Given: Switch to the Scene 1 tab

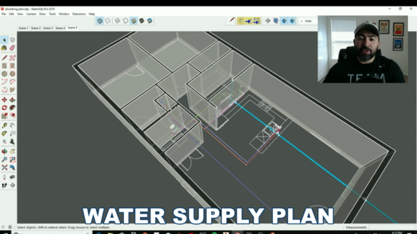Looking at the screenshot, I should click(23, 28).
